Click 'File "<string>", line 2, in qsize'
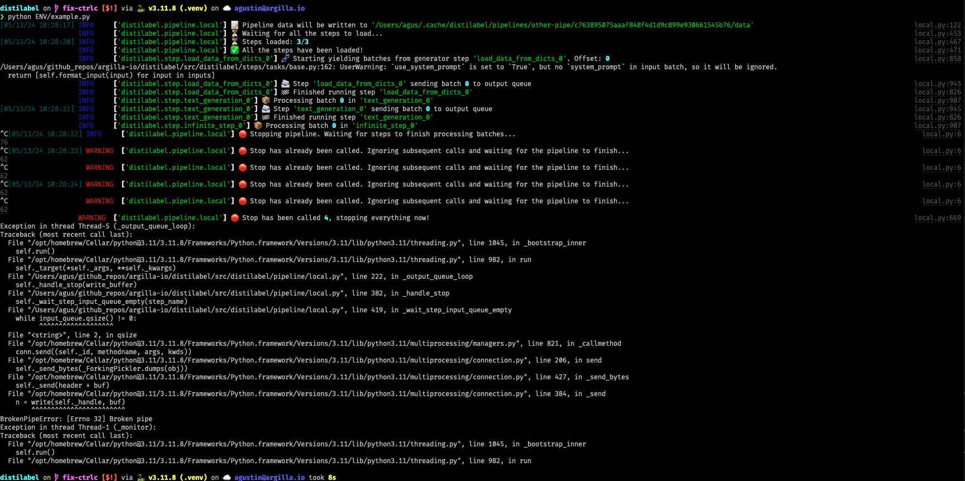 point(72,335)
